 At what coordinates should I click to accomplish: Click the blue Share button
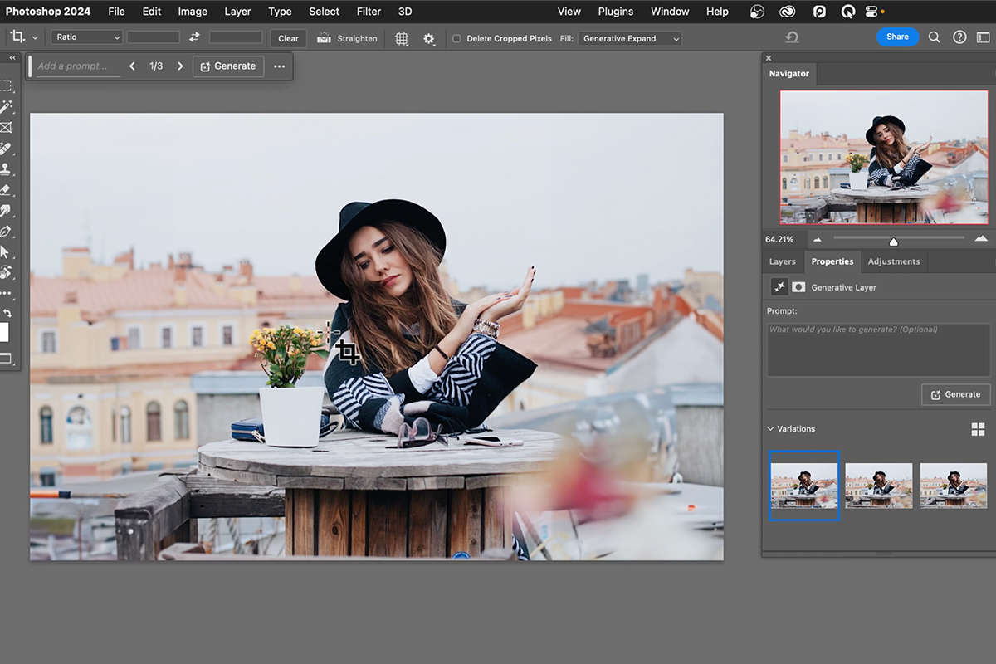[897, 37]
